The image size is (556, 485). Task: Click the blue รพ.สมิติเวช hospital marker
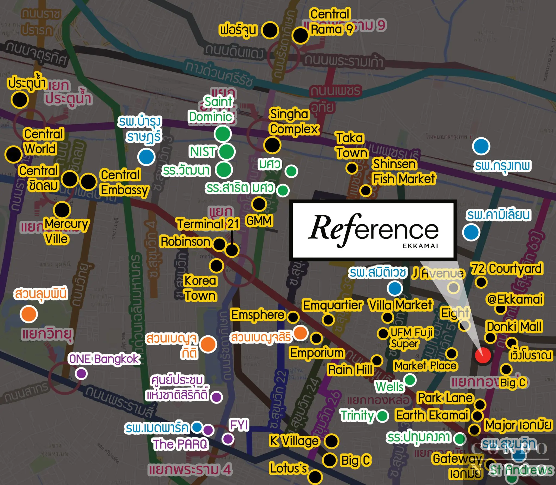click(395, 288)
